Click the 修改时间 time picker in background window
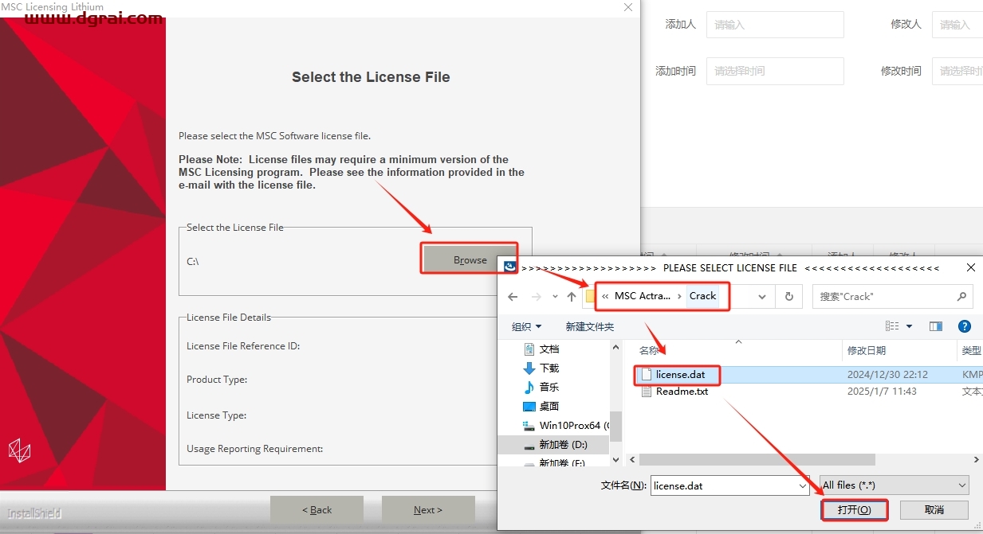 click(957, 71)
